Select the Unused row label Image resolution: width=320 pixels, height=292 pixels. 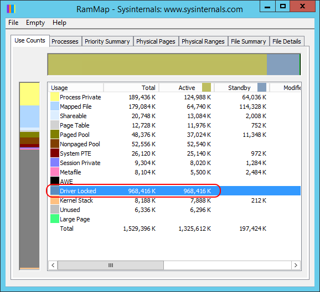pyautogui.click(x=70, y=210)
